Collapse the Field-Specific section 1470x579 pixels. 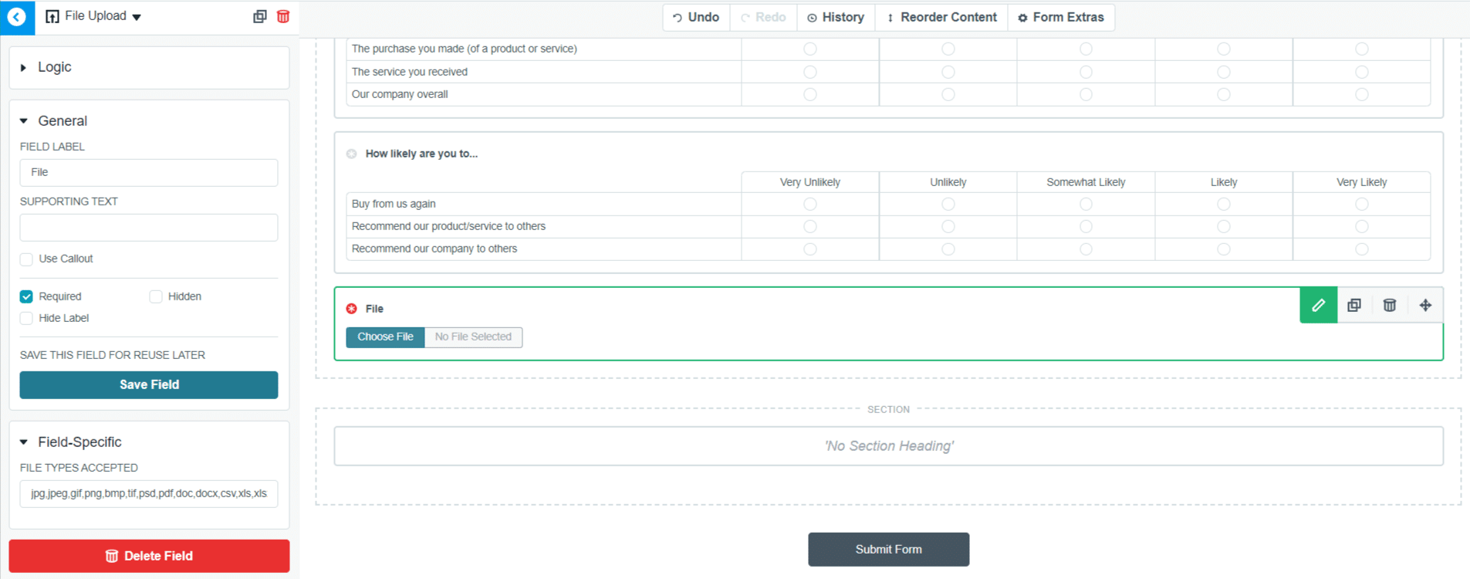click(70, 442)
